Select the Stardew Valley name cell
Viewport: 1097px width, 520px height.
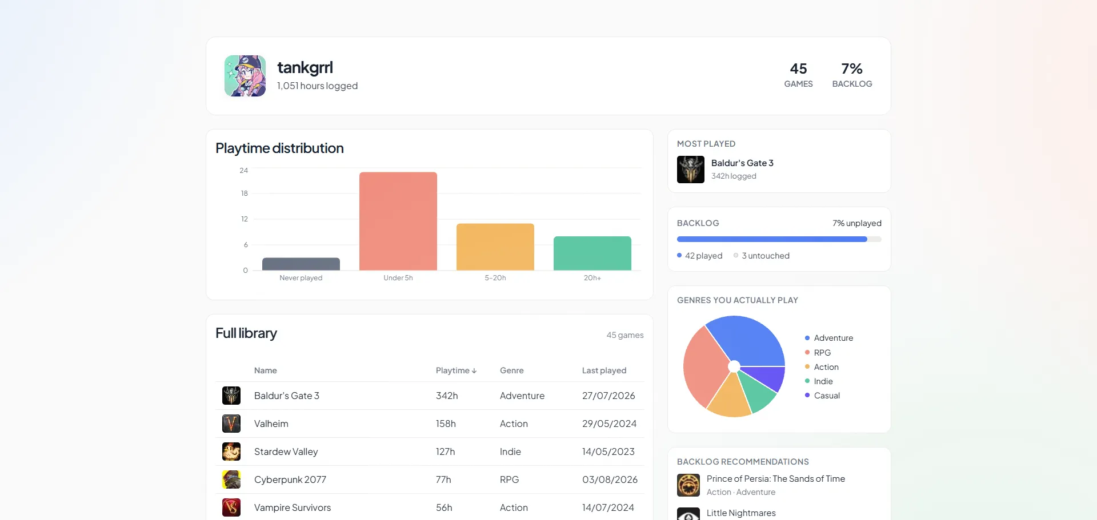[x=286, y=452]
